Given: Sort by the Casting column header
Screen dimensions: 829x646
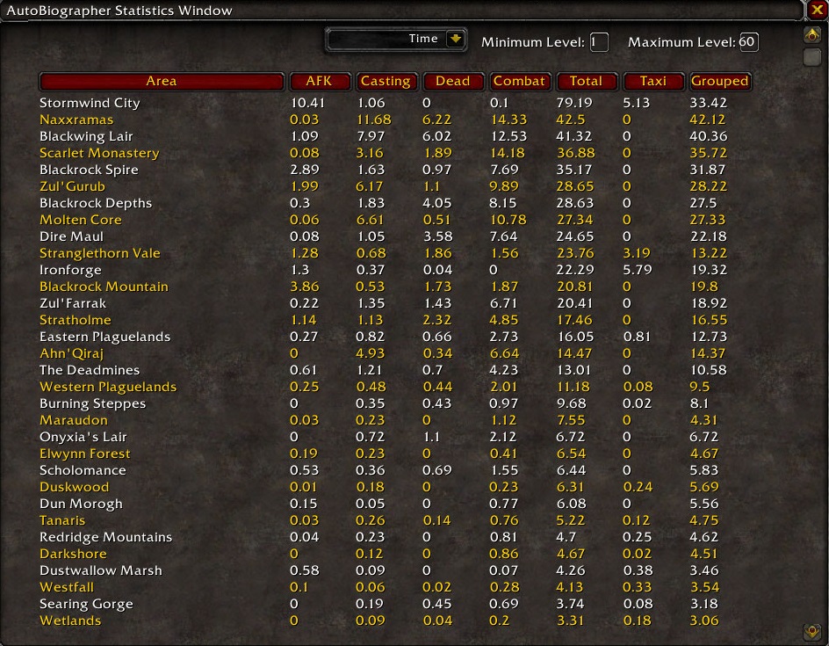Looking at the screenshot, I should pos(386,82).
